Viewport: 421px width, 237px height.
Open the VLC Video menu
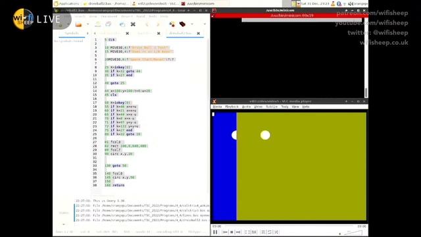pyautogui.click(x=258, y=107)
